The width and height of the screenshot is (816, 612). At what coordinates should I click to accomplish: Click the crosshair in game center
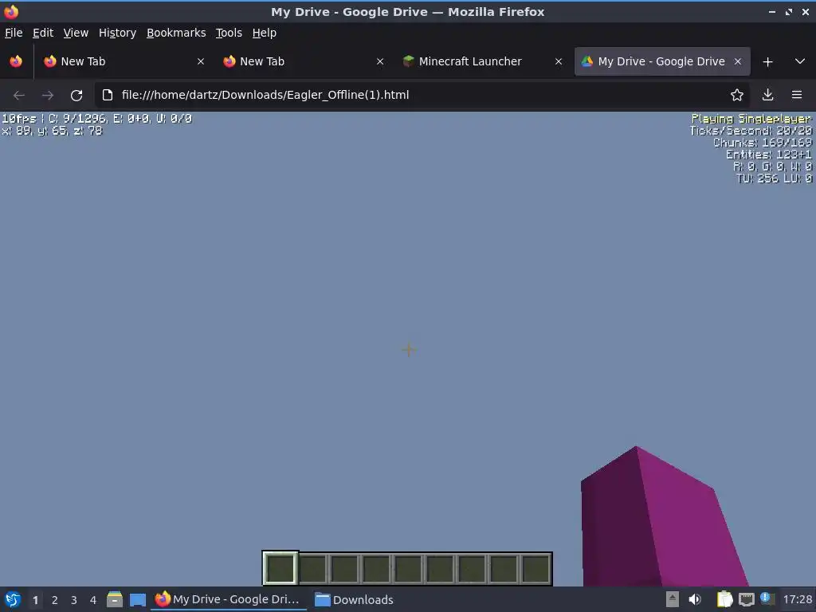409,350
